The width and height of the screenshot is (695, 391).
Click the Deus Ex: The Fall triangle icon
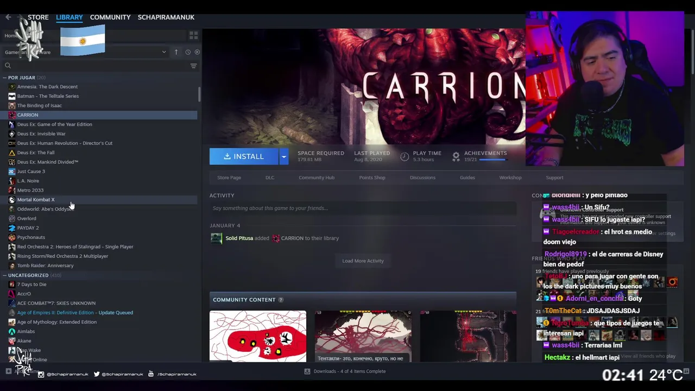[x=12, y=153]
